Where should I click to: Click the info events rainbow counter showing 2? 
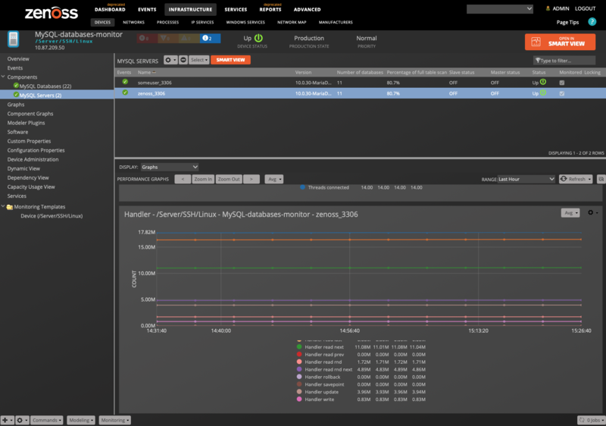coord(211,38)
